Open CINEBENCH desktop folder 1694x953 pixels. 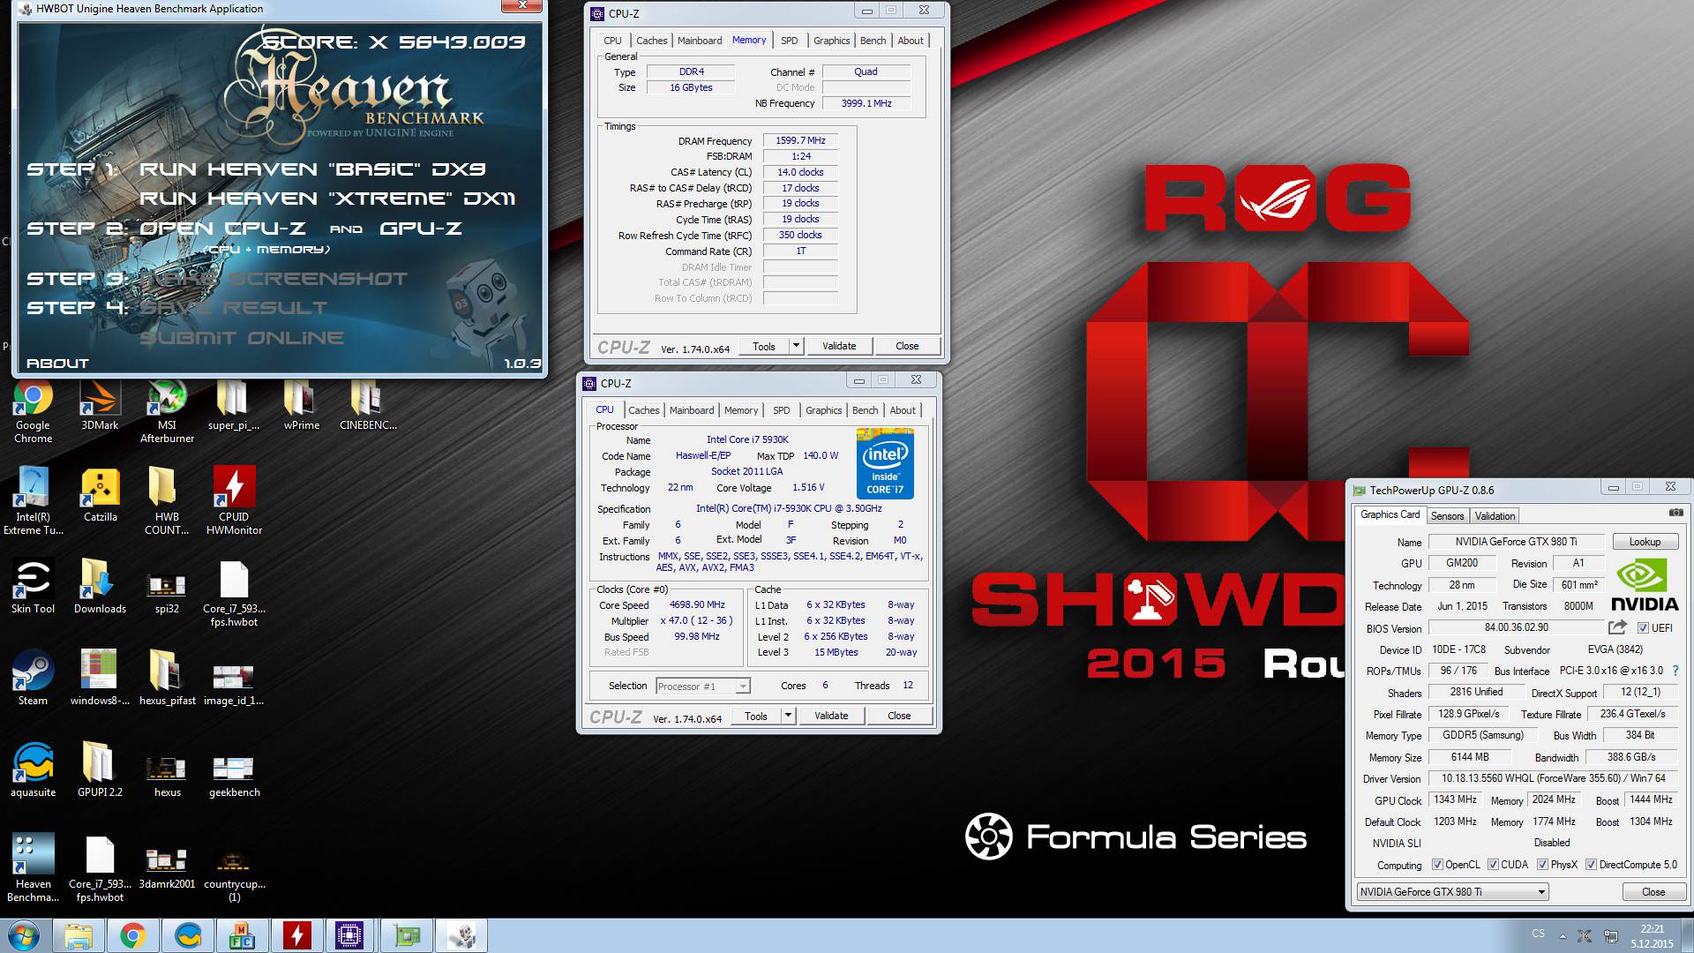click(368, 406)
